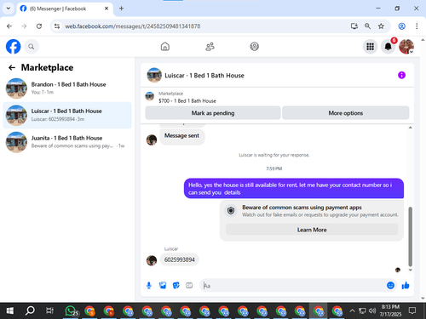The image size is (426, 319).
Task: Open a new browser tab
Action: click(x=121, y=9)
